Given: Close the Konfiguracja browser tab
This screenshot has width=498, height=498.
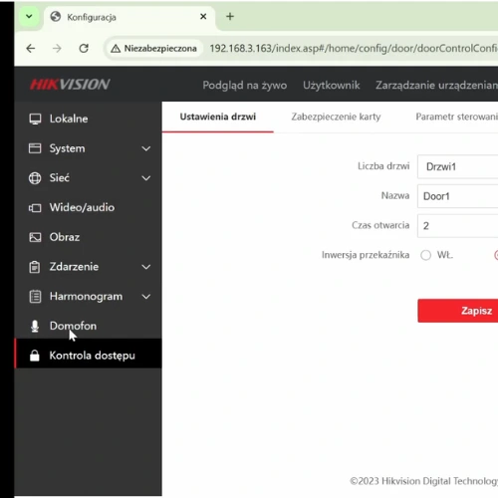Looking at the screenshot, I should tap(203, 16).
